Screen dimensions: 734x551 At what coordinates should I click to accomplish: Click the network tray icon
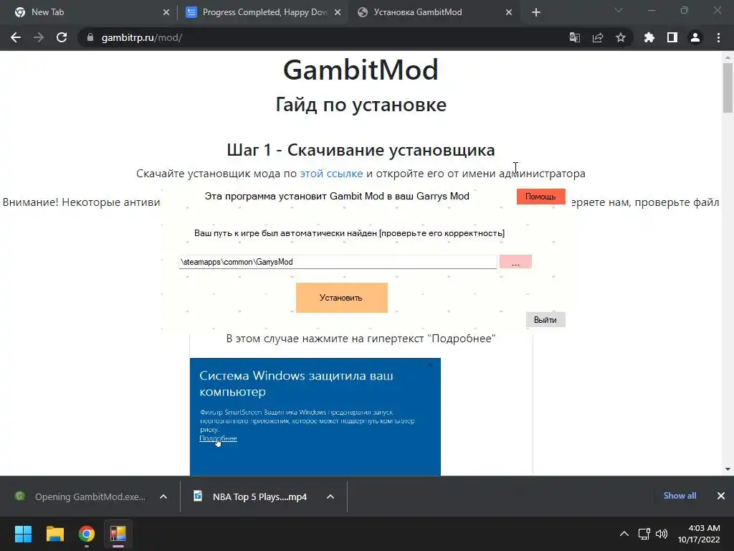pyautogui.click(x=644, y=534)
